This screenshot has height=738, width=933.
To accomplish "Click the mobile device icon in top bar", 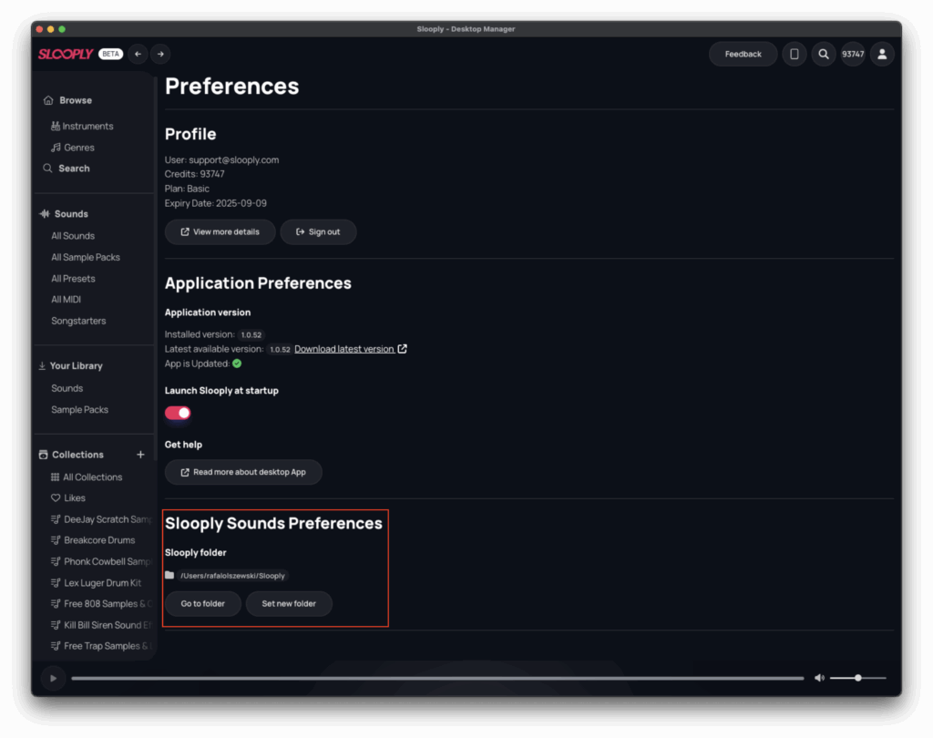I will pyautogui.click(x=794, y=54).
